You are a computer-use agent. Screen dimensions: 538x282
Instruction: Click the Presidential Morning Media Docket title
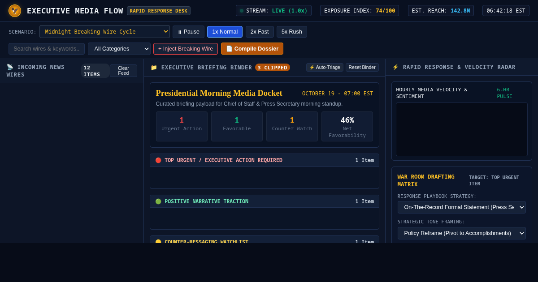pyautogui.click(x=219, y=93)
